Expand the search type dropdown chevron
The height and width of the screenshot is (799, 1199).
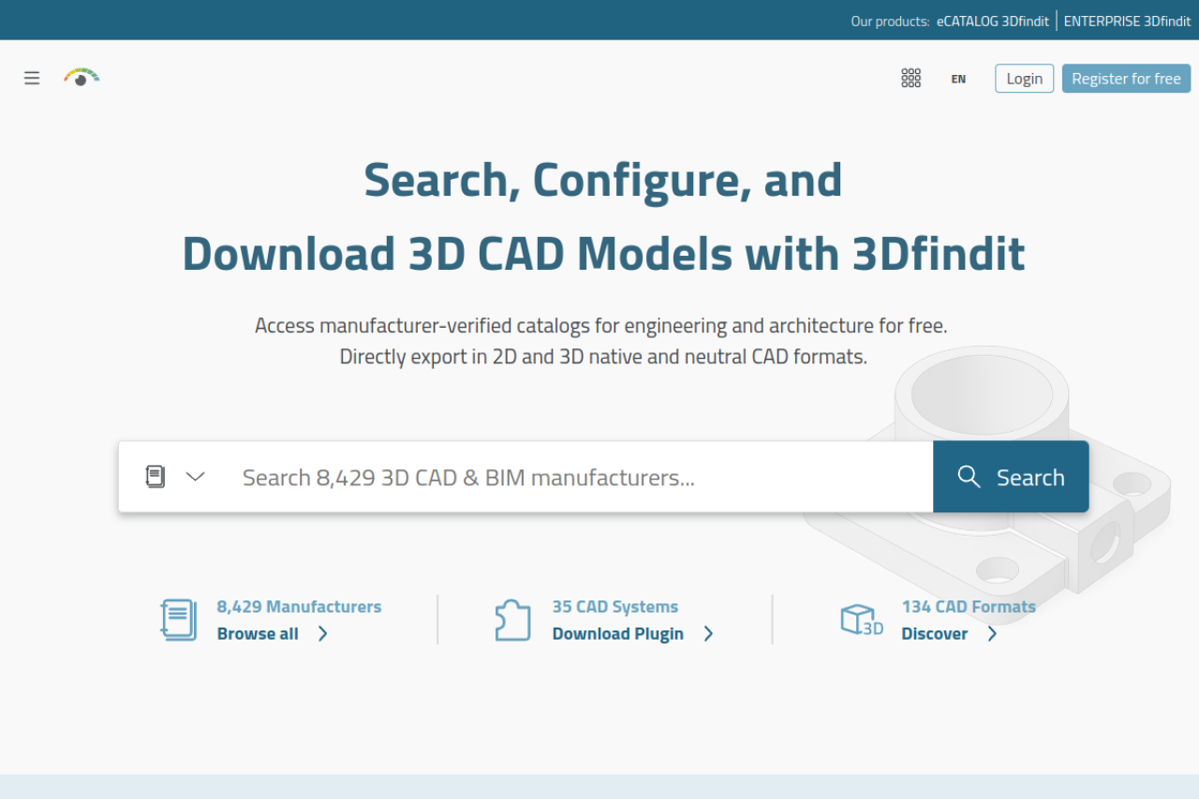click(195, 477)
